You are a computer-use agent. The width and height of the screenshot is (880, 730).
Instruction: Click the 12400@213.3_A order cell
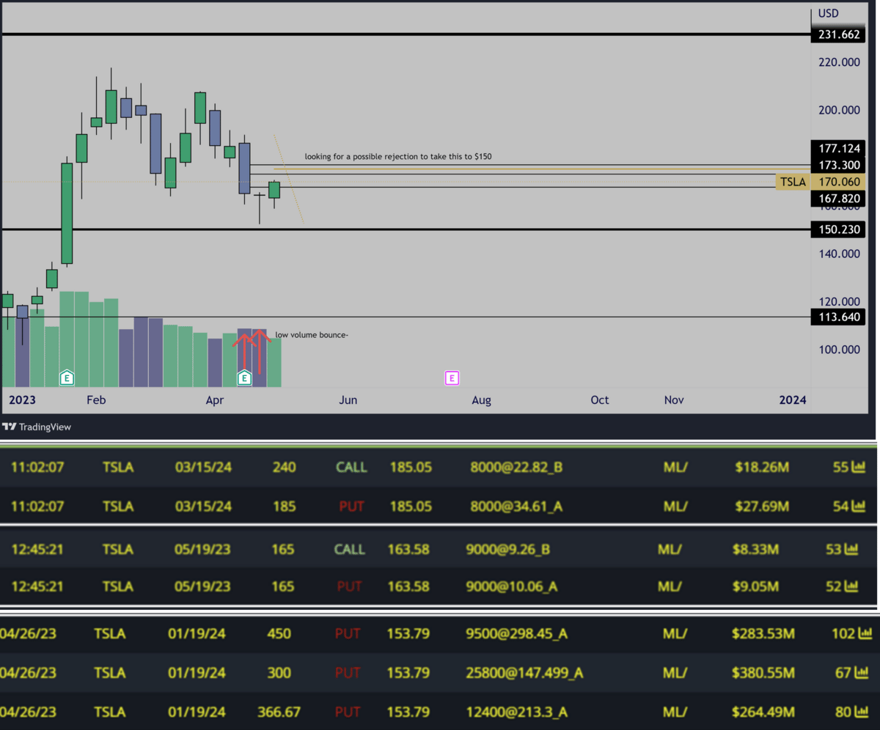(x=517, y=712)
